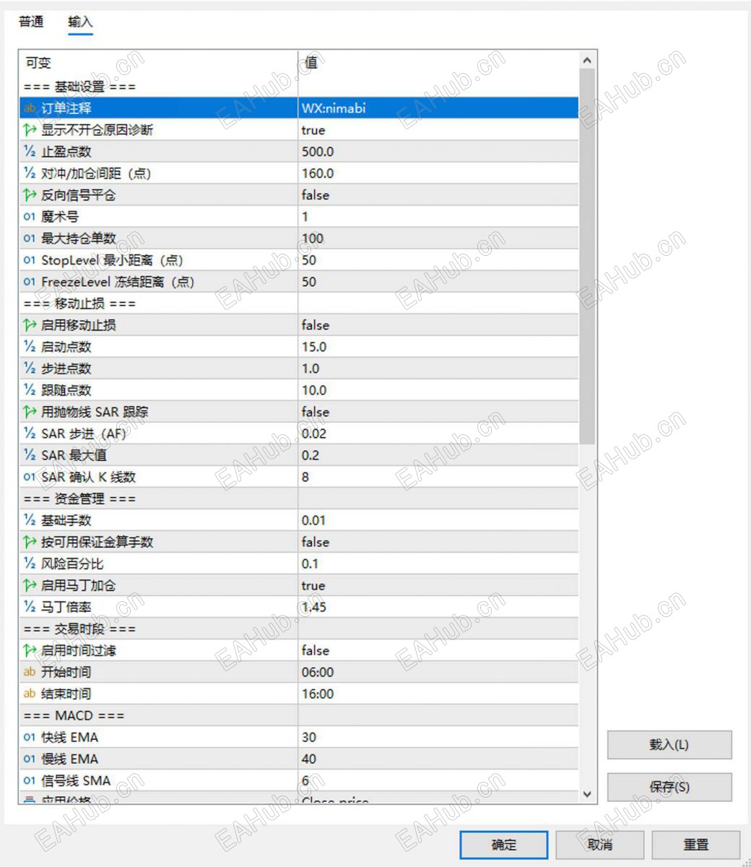The width and height of the screenshot is (751, 867).
Task: Open the 输入 tab
Action: pos(80,22)
